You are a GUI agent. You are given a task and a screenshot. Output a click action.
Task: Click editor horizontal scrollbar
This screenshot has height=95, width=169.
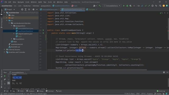point(97,70)
